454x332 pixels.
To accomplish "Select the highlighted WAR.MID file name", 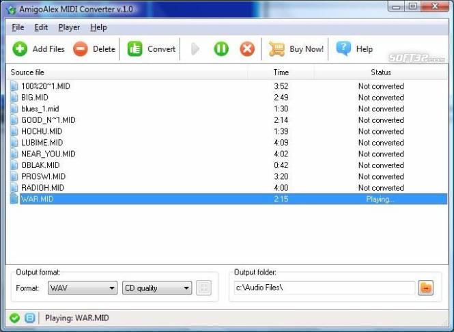I will tap(38, 199).
